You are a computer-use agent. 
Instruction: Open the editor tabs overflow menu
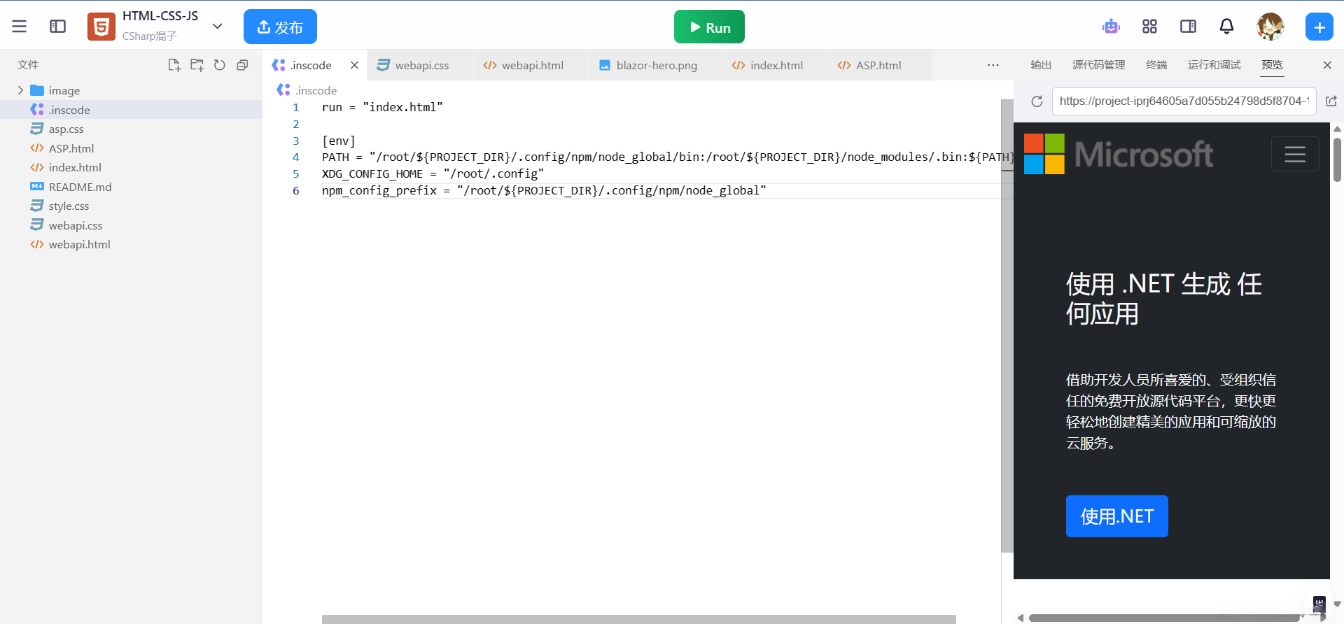993,65
